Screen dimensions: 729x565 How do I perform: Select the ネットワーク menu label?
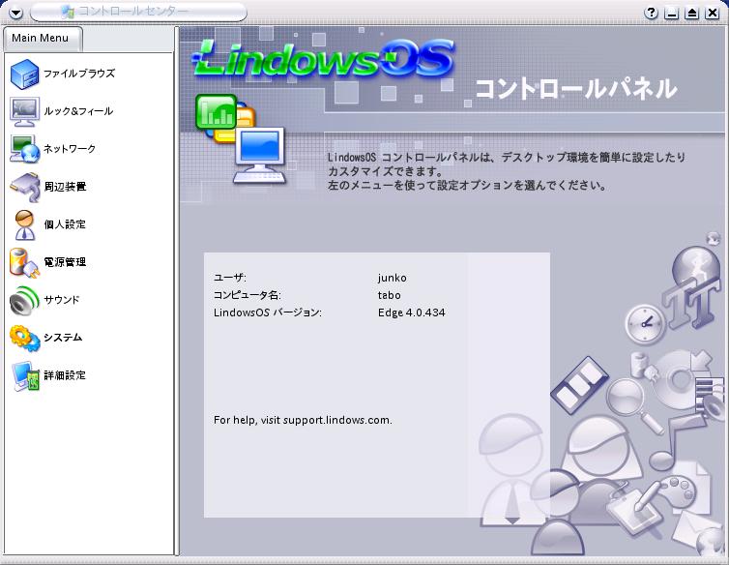pyautogui.click(x=70, y=149)
